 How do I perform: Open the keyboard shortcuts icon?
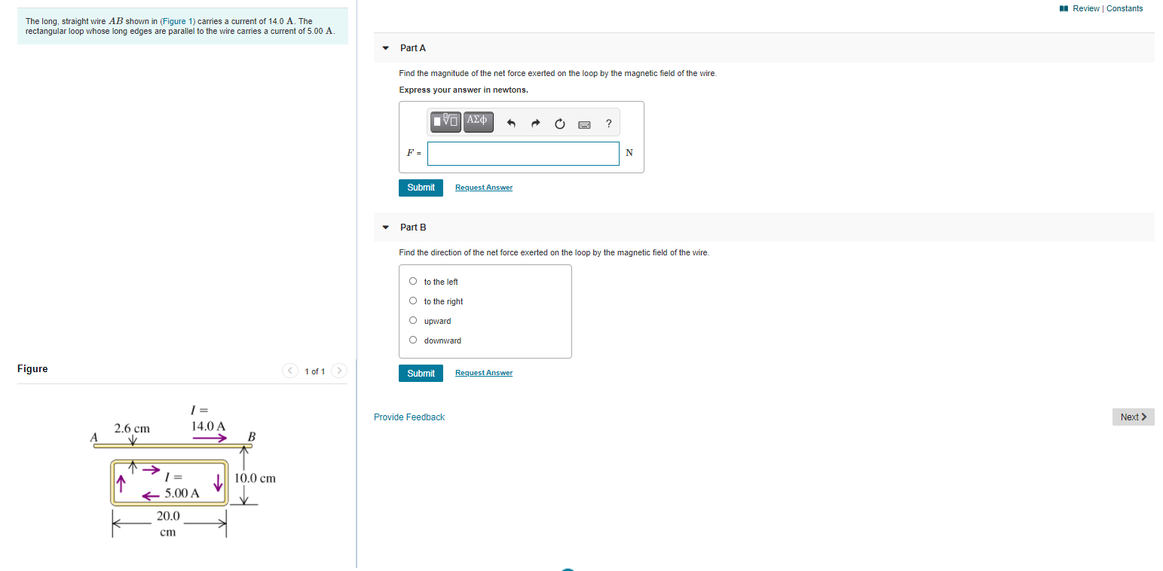pos(584,124)
